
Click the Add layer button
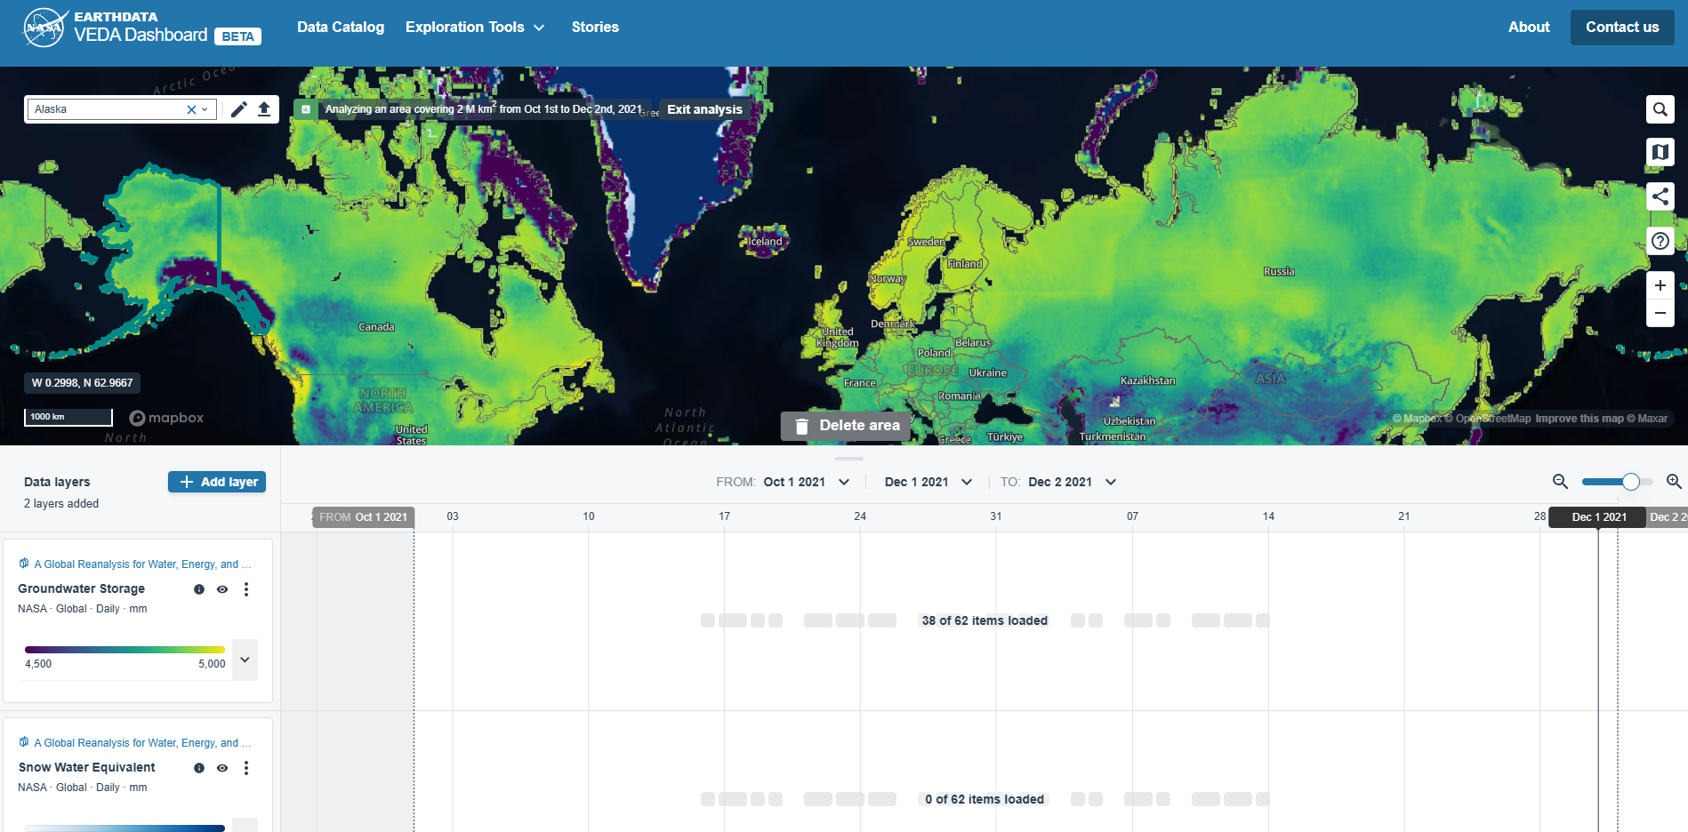(x=217, y=482)
